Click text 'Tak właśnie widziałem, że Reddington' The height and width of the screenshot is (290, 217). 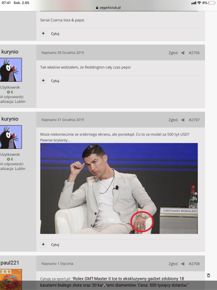click(x=72, y=67)
